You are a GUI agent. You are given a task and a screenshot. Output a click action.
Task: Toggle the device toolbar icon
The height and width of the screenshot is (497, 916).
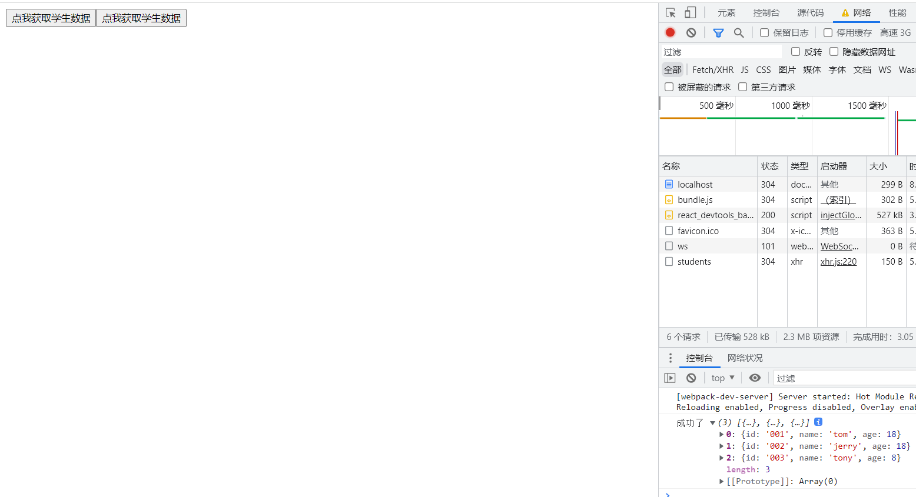[690, 13]
